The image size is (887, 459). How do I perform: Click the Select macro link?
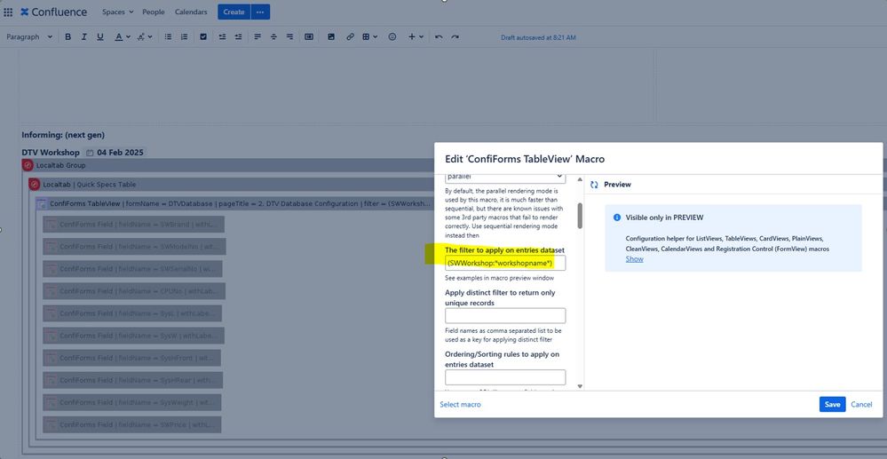(461, 404)
